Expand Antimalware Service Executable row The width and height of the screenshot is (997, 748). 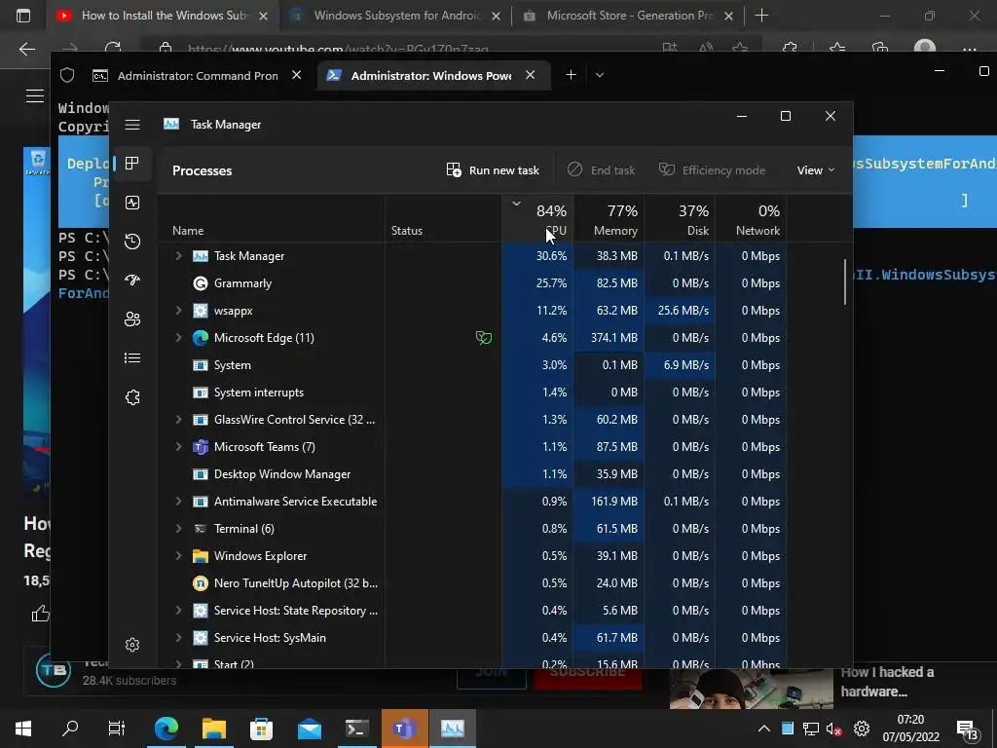(179, 502)
